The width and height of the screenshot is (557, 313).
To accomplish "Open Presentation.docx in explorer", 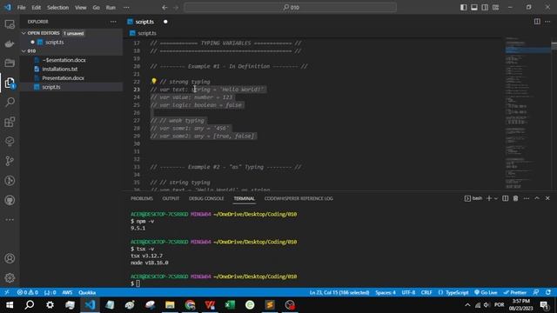I will tap(64, 78).
